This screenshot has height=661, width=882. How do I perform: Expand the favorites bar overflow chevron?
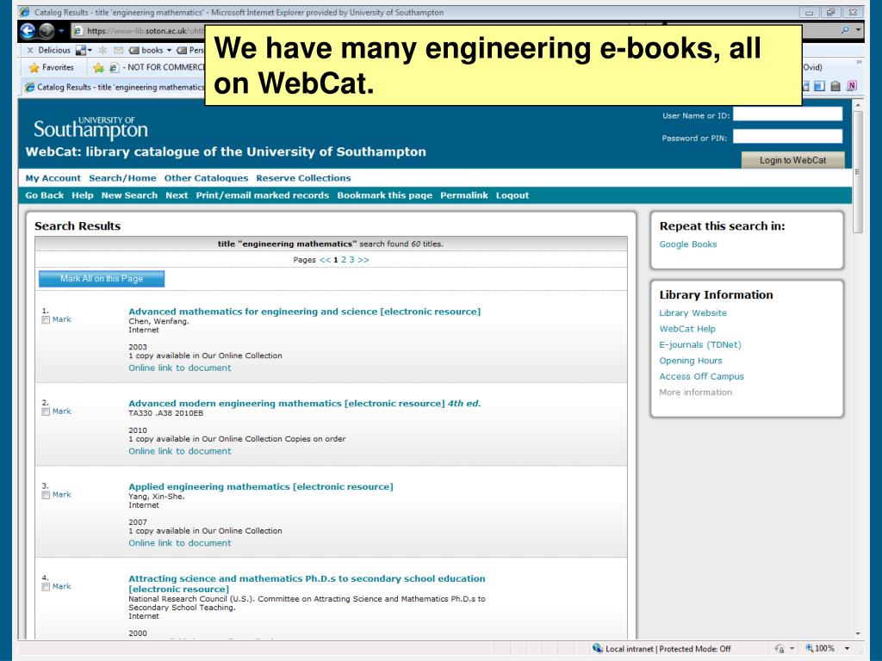coord(859,62)
